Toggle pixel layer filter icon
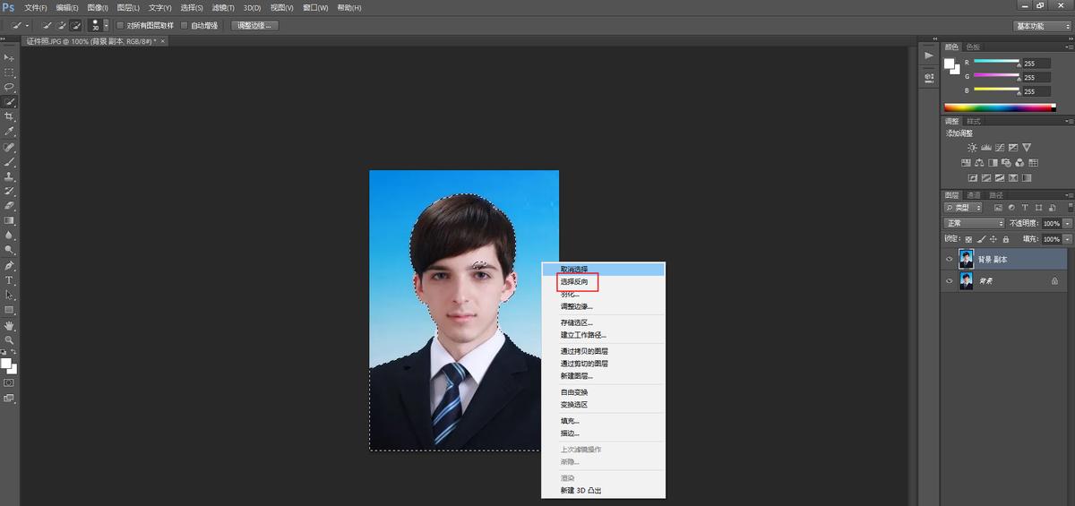The height and width of the screenshot is (506, 1075). (997, 208)
